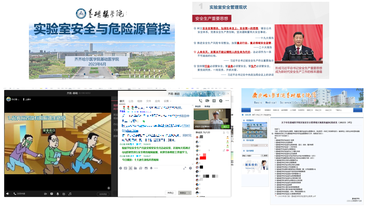Viewport: 368px width, 207px height.
Task: Click the 请输入关键字 search field
Action: pos(251,155)
